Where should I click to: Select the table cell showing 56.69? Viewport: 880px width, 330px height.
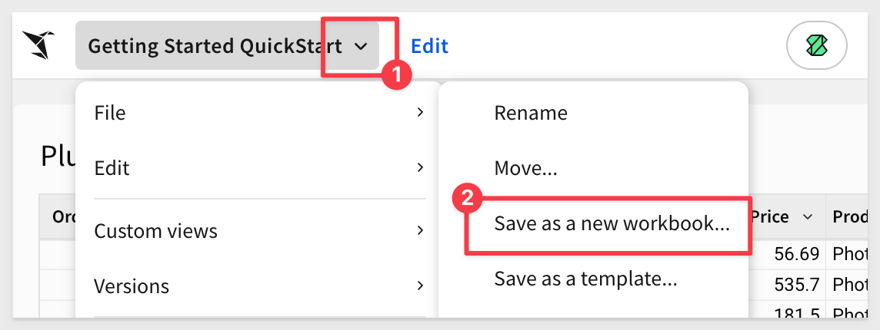788,254
